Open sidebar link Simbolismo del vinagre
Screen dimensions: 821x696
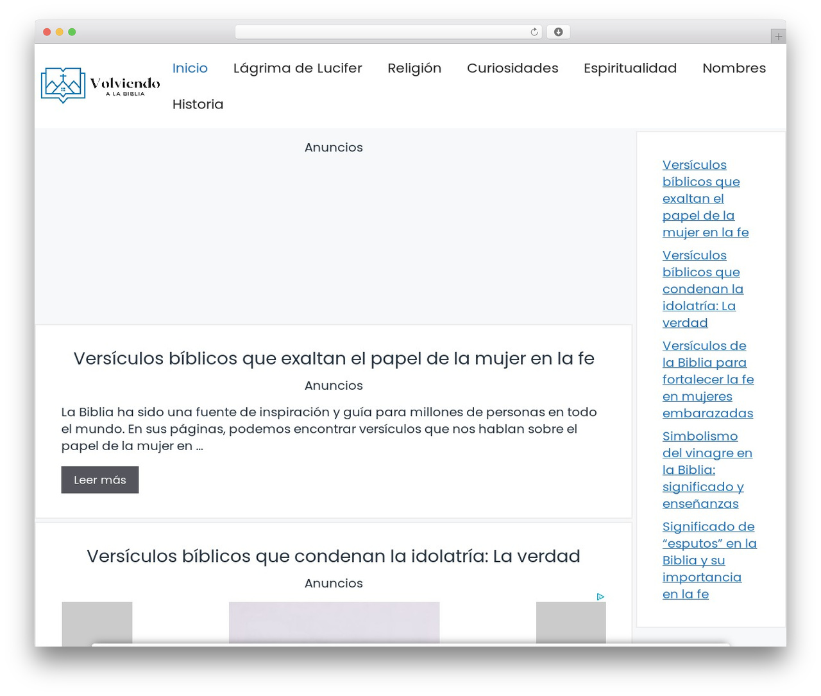tap(707, 470)
